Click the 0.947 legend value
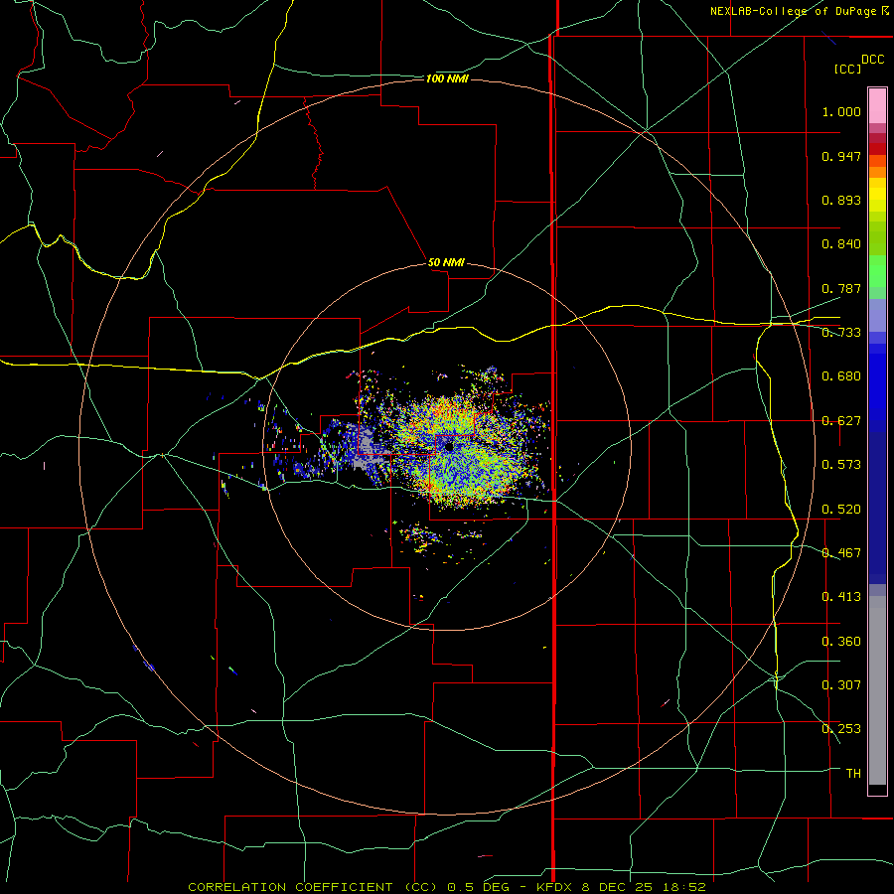The height and width of the screenshot is (894, 894). (x=841, y=156)
